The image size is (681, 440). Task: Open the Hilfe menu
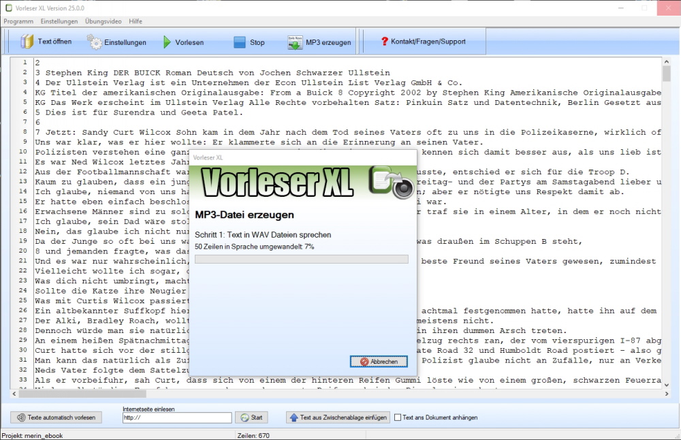point(136,21)
